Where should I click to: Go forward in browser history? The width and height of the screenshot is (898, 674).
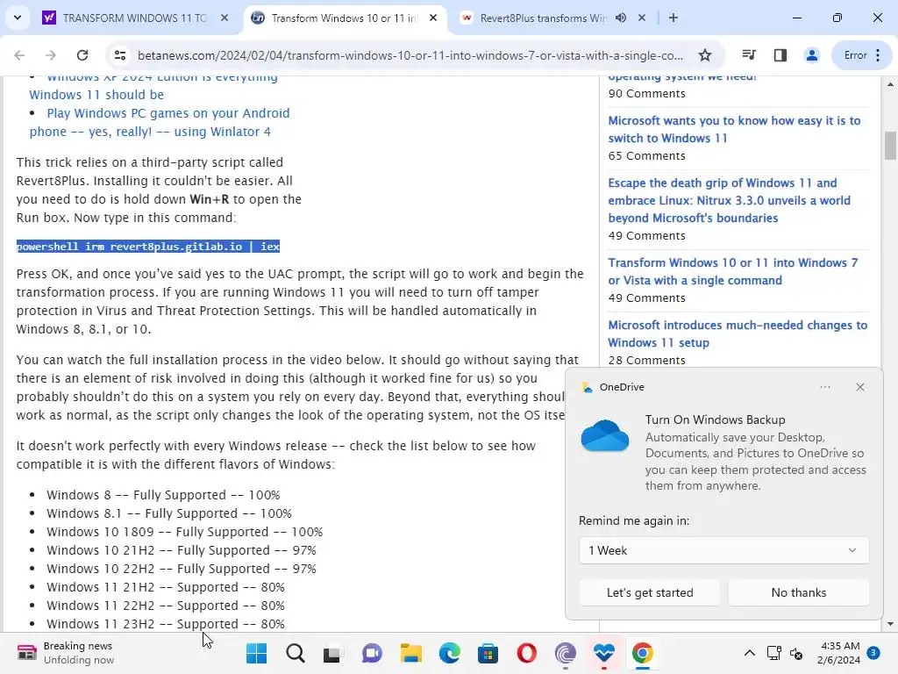tap(51, 55)
